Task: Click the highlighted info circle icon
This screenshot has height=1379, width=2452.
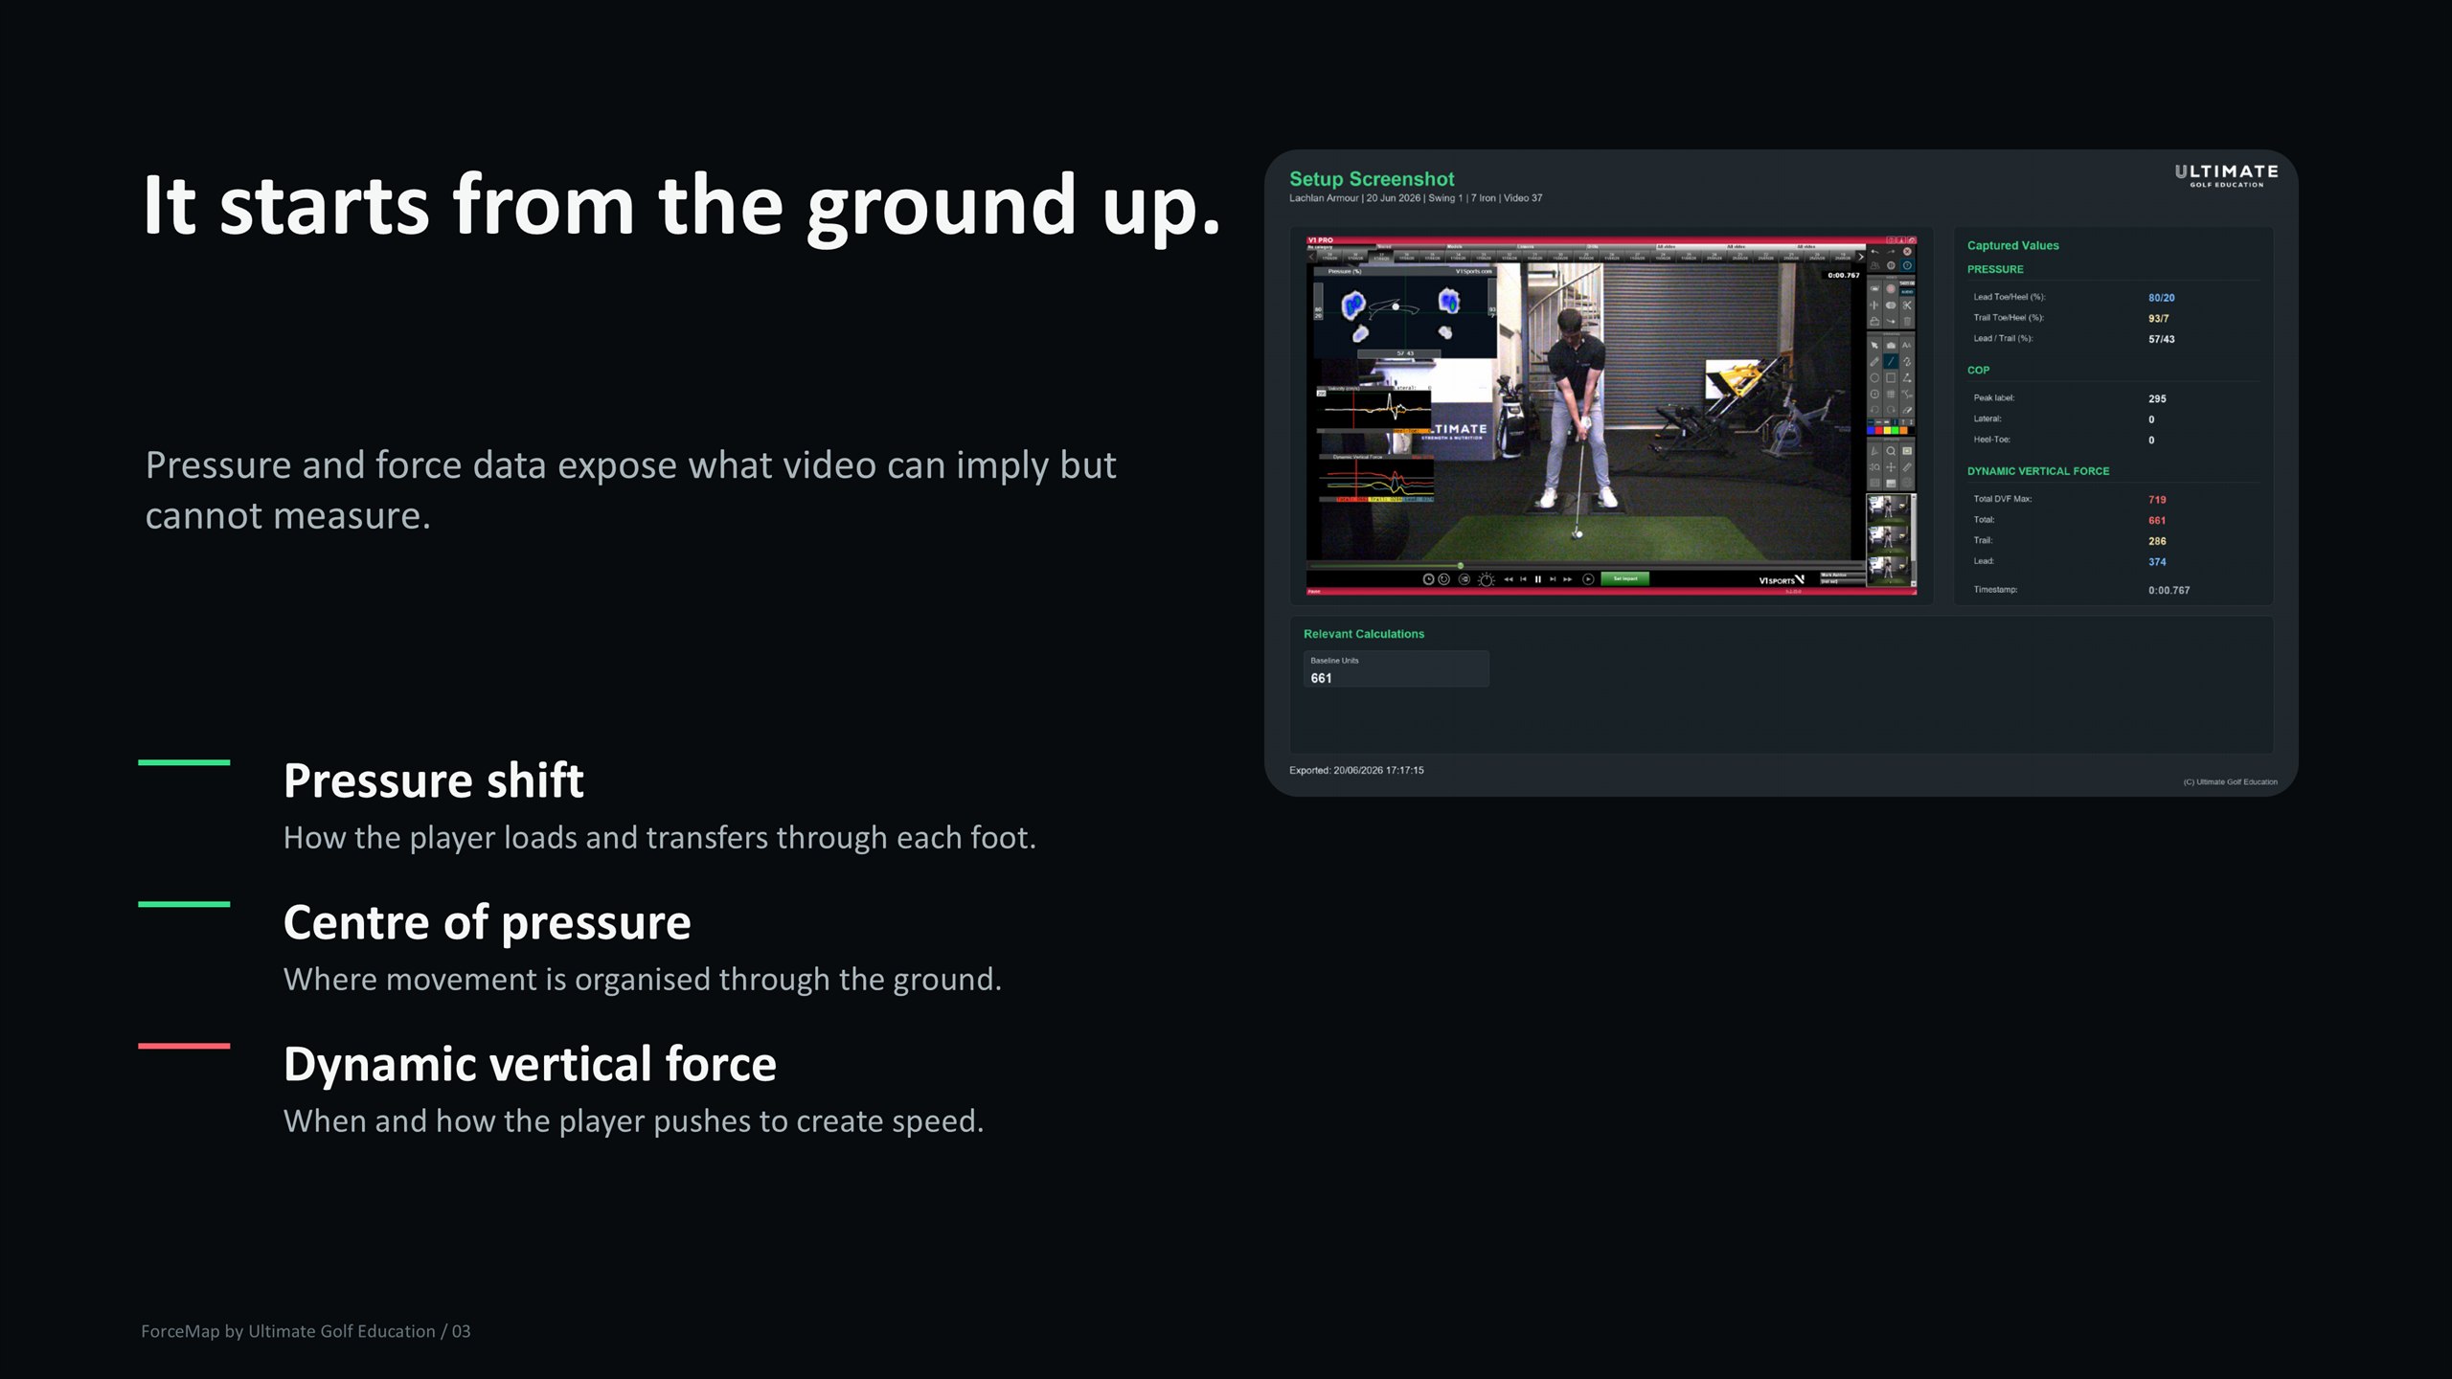Action: [x=1907, y=265]
